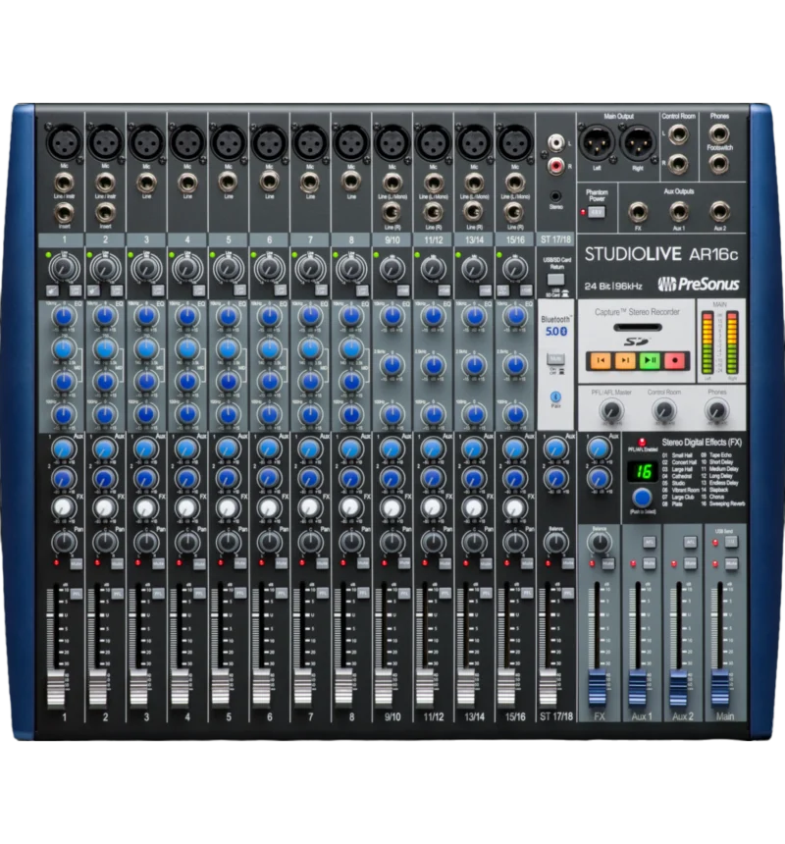
Task: Click the red RCA R input
Action: 556,166
